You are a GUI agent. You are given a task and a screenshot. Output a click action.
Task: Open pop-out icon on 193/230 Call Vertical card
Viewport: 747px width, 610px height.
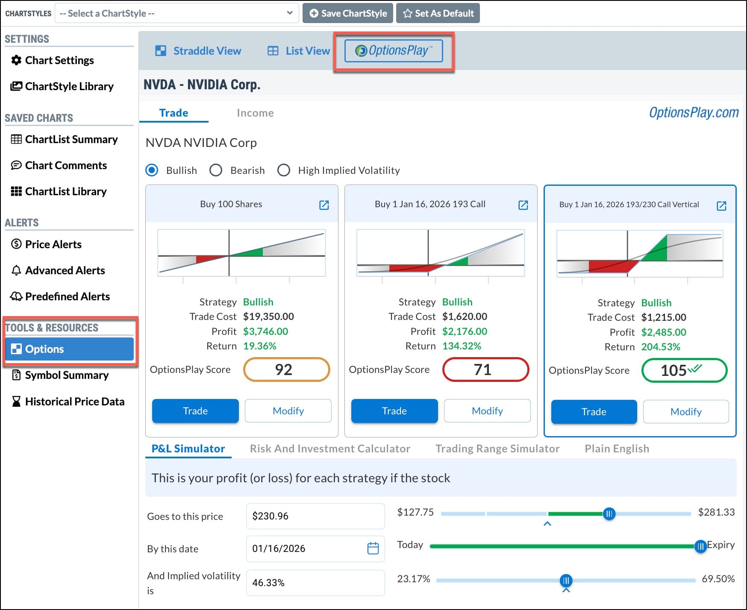coord(721,206)
